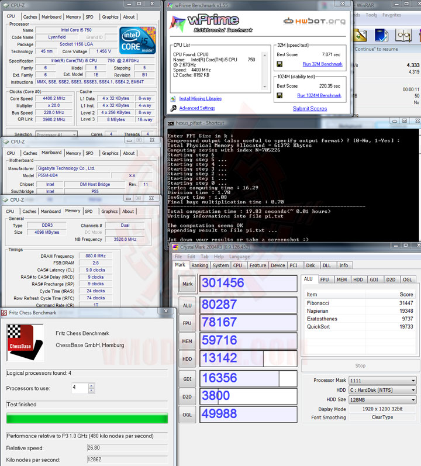Open the Selection Processor #1 dropdown in CPU-Z
This screenshot has width=421, height=466.
(74, 134)
